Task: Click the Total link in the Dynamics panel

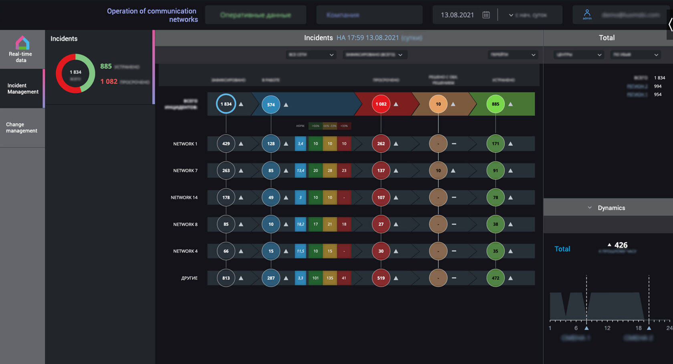Action: click(562, 249)
